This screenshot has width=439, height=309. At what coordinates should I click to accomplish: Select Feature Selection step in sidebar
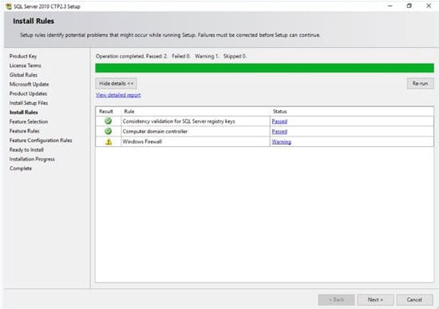(29, 121)
